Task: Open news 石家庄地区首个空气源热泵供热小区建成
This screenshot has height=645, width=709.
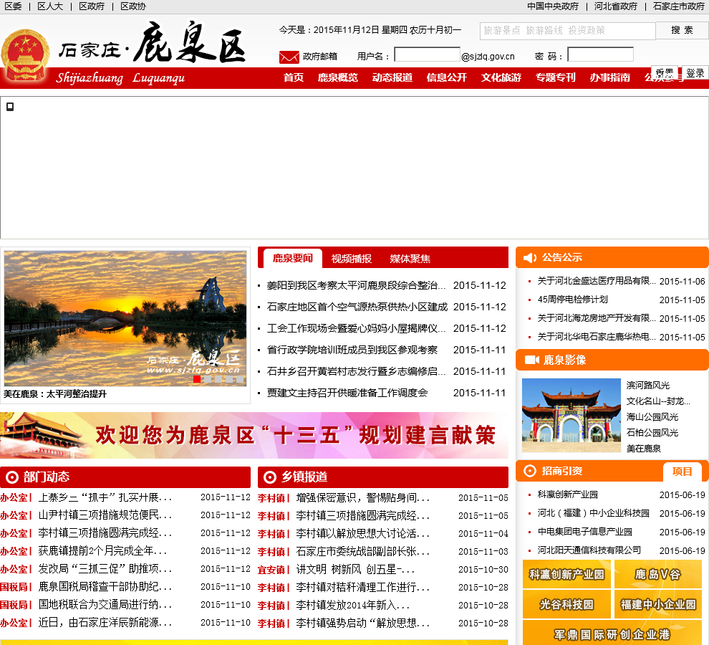Action: (357, 307)
